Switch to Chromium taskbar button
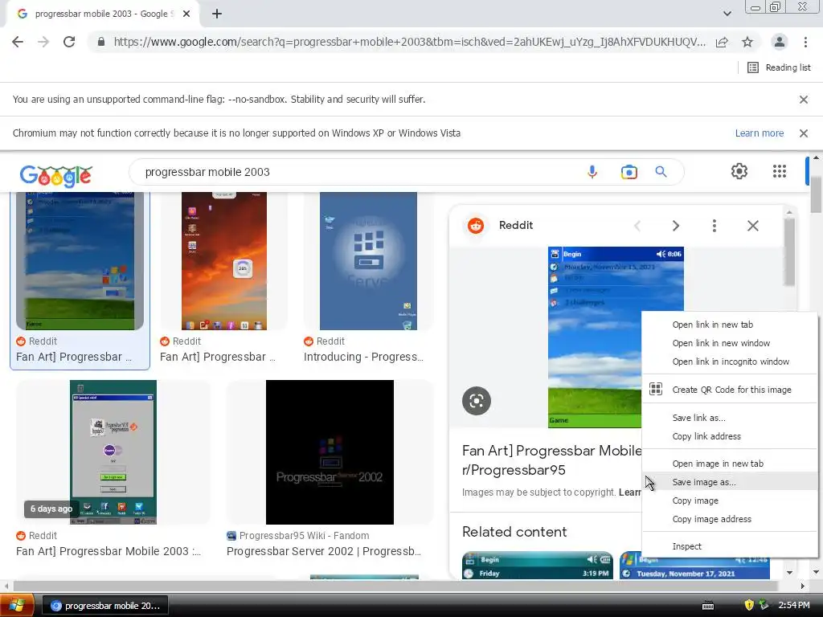Screen dimensions: 823x617 click(105, 606)
